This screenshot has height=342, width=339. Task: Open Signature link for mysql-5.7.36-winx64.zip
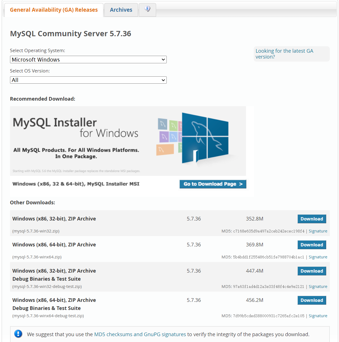click(318, 257)
